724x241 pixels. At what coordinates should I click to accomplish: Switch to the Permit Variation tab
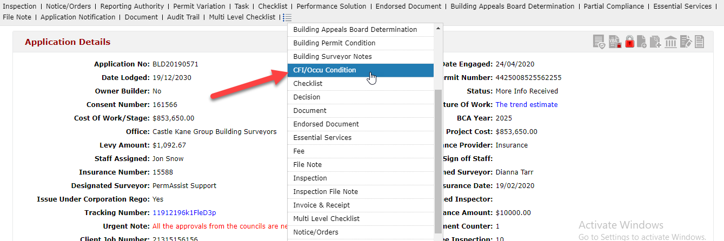point(199,6)
